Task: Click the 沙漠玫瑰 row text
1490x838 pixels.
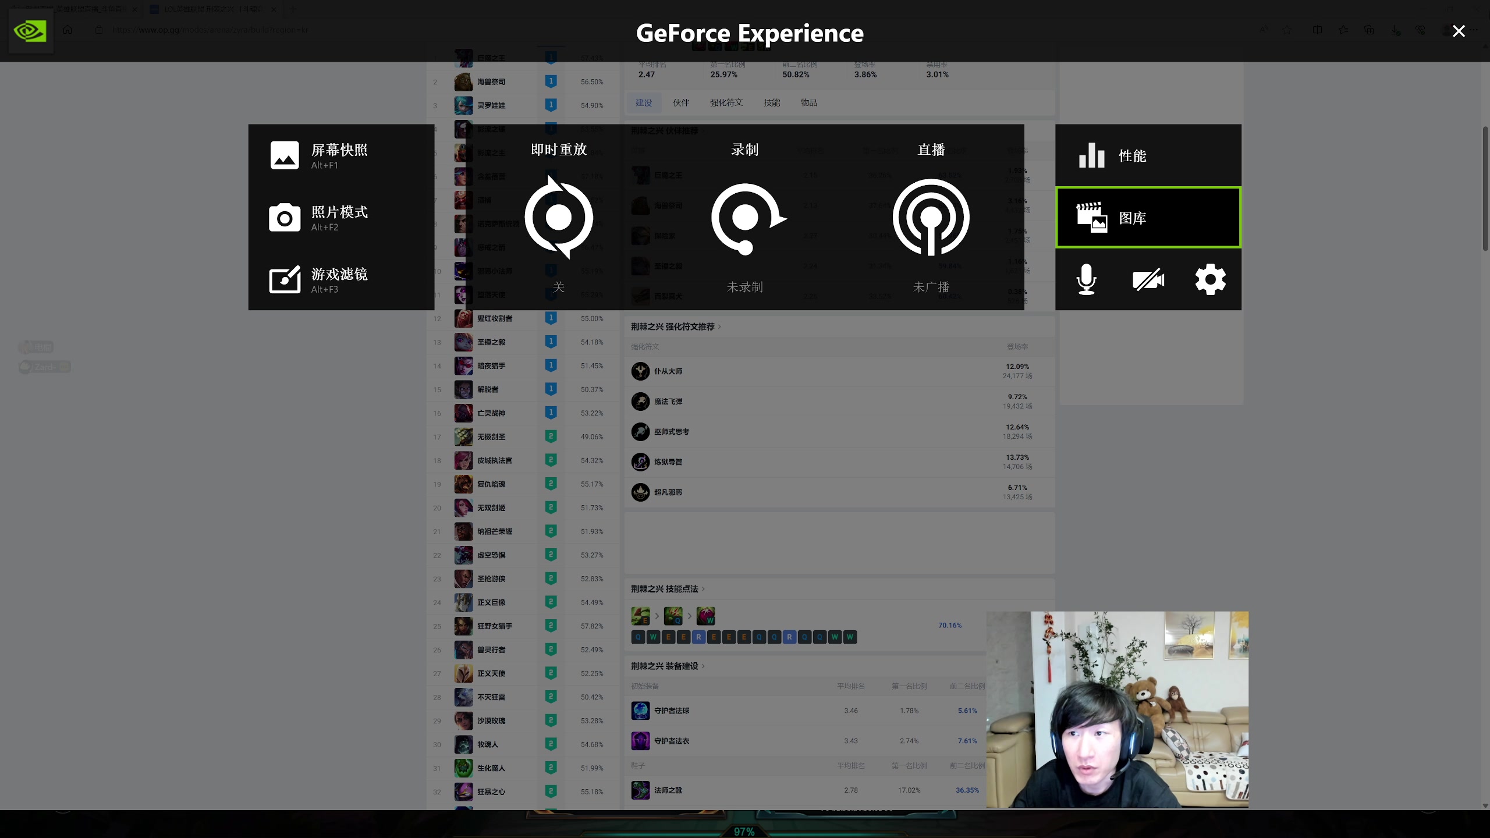Action: pos(491,720)
